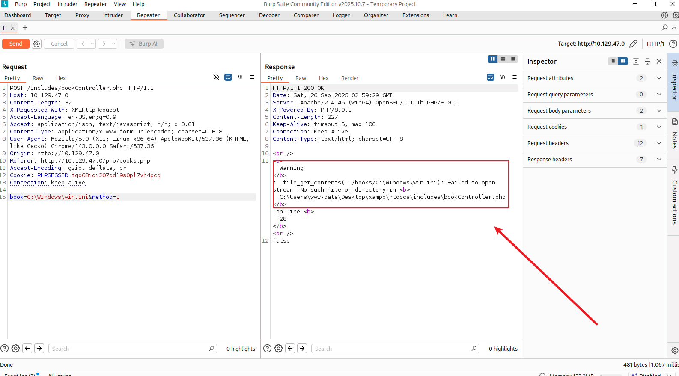
Task: Jump to next match in response search
Action: [x=302, y=349]
